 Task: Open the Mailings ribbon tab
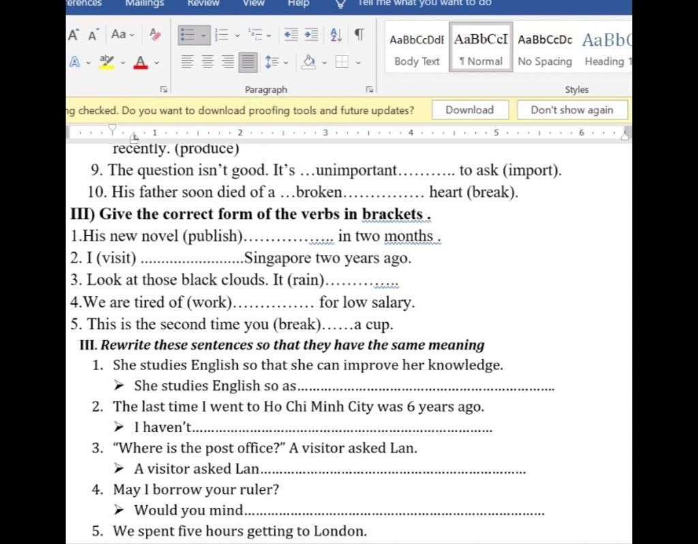(x=145, y=3)
